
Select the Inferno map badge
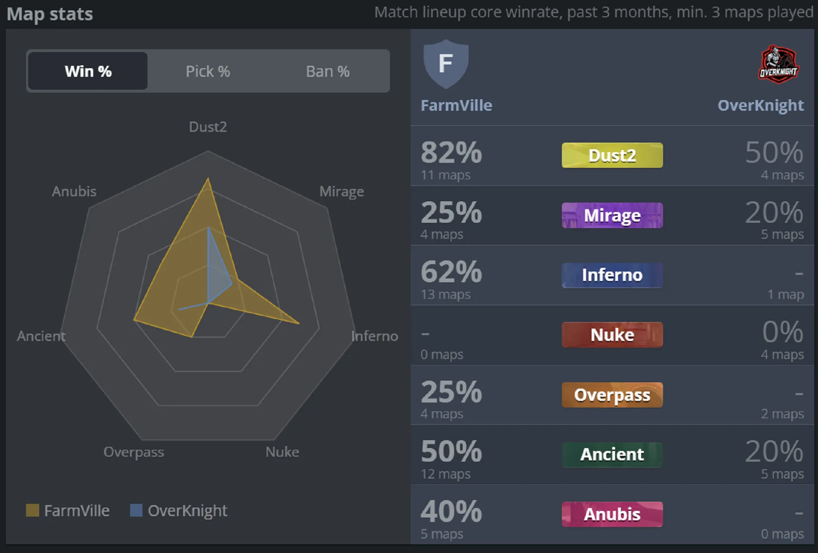click(612, 275)
